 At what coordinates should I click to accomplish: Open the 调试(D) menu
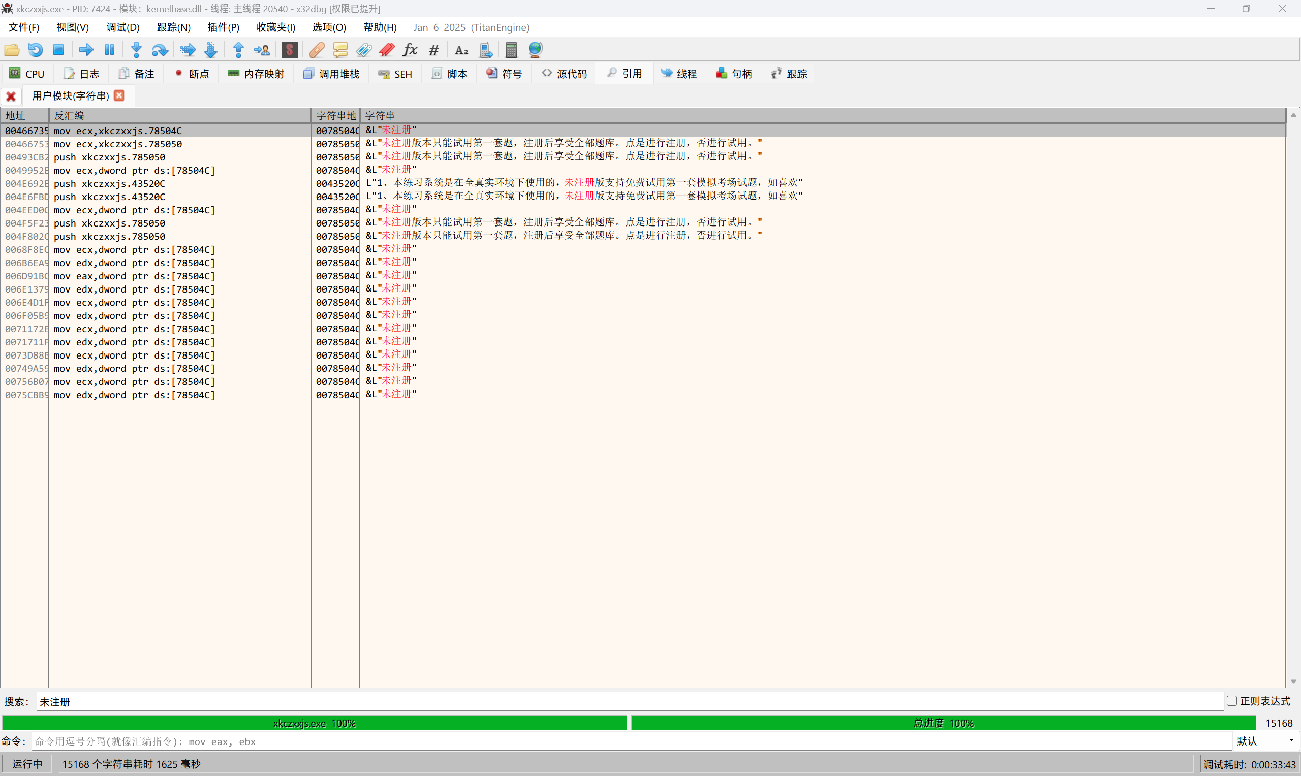click(x=123, y=27)
